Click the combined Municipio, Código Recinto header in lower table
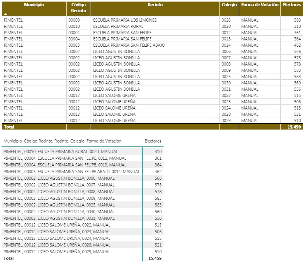 click(x=62, y=141)
